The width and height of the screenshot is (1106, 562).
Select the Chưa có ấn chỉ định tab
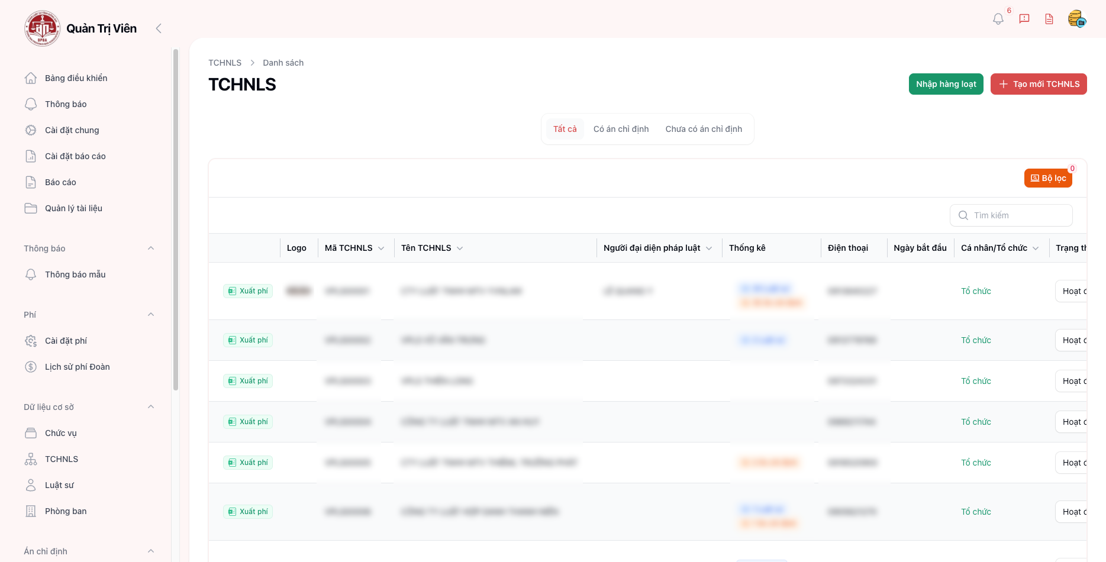(703, 129)
